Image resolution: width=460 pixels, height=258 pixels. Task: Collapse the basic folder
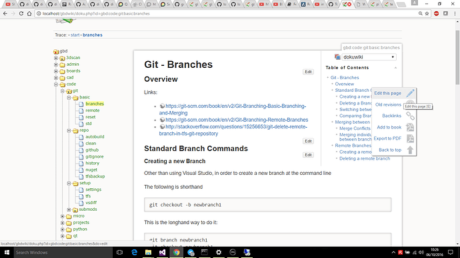pyautogui.click(x=69, y=97)
